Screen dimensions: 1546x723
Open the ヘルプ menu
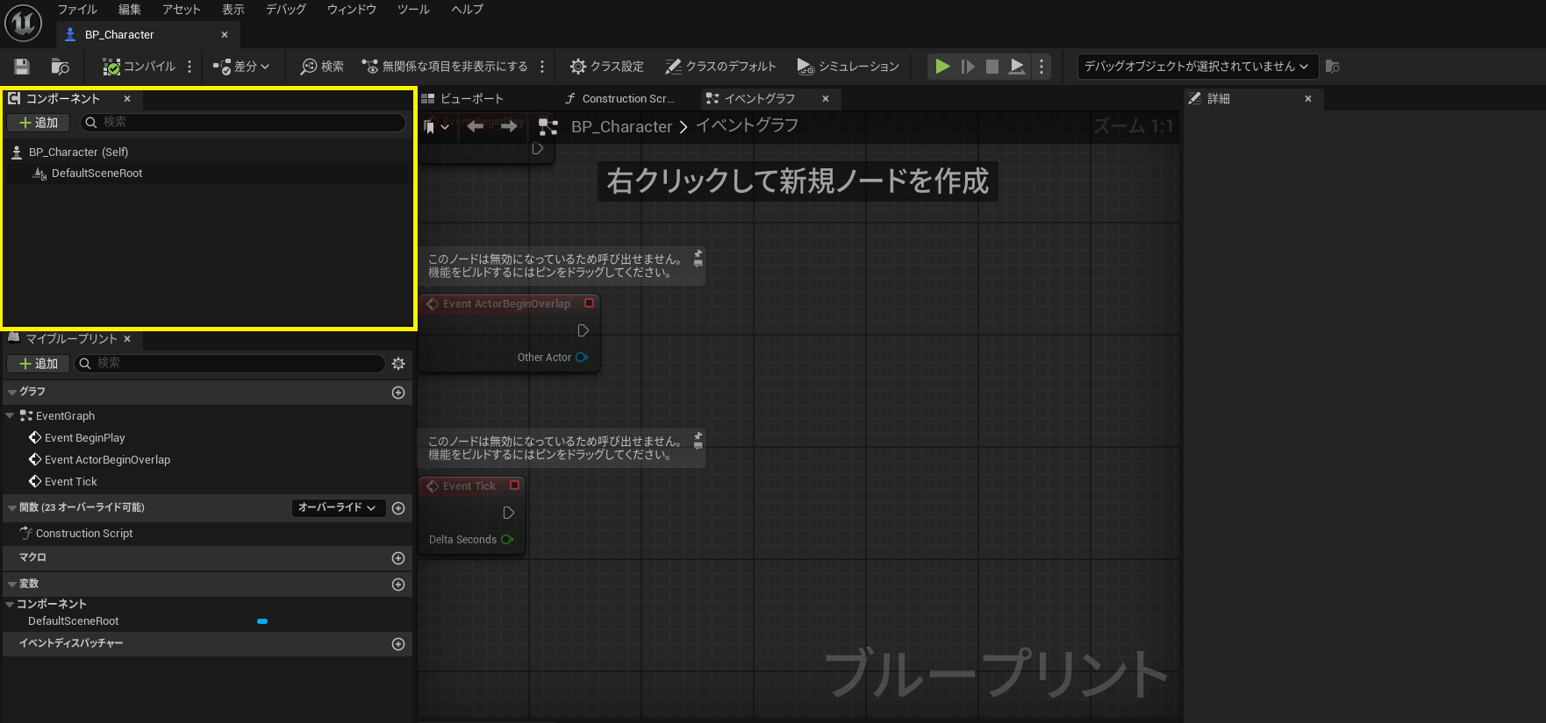tap(467, 10)
